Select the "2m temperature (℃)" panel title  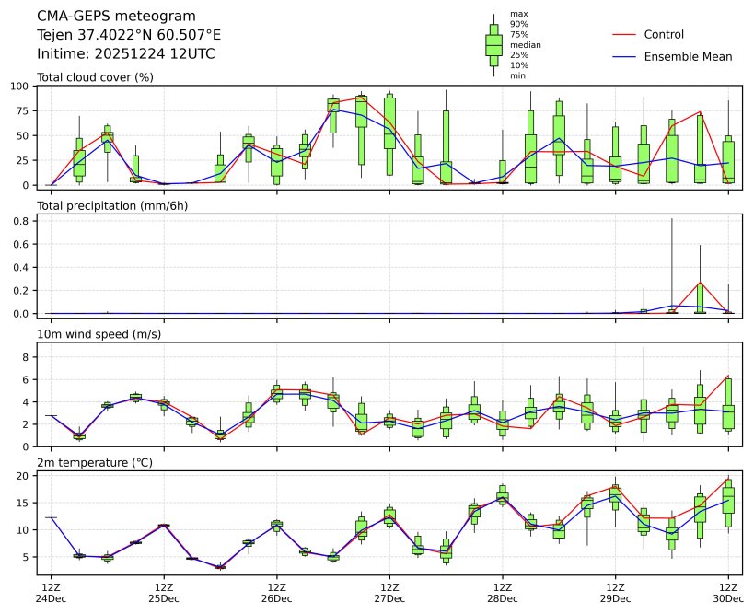[x=95, y=462]
